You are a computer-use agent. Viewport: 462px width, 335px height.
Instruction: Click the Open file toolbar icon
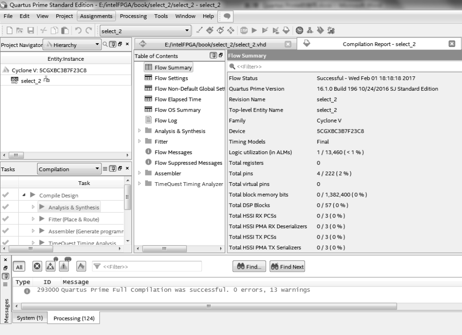point(20,30)
